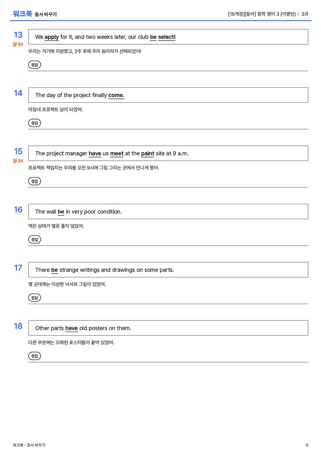Click the 중요 star icon under number 13

[x=15, y=44]
